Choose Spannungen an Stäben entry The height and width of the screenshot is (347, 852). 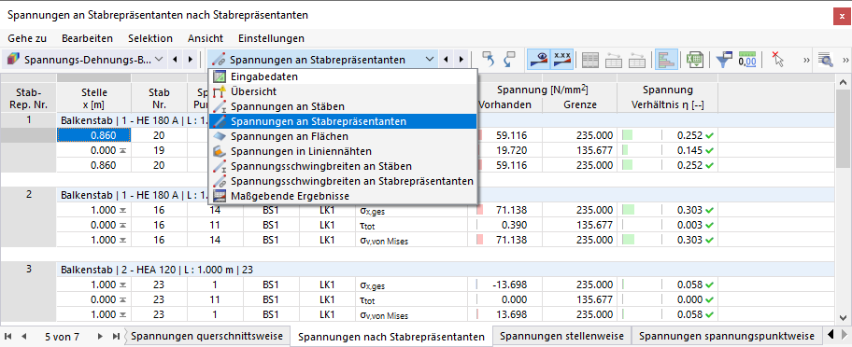342,107
